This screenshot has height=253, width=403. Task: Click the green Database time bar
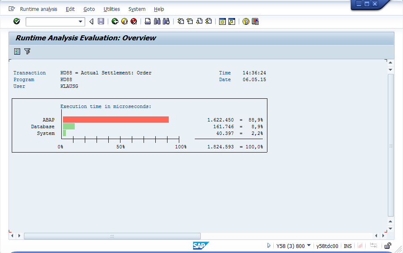(x=69, y=126)
